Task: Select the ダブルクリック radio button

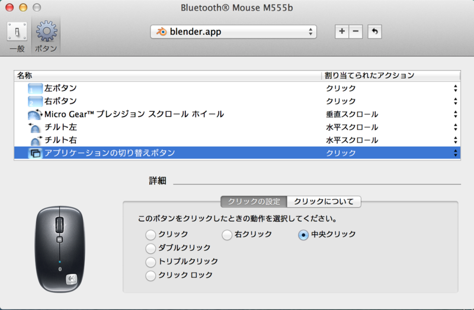Action: pyautogui.click(x=150, y=248)
